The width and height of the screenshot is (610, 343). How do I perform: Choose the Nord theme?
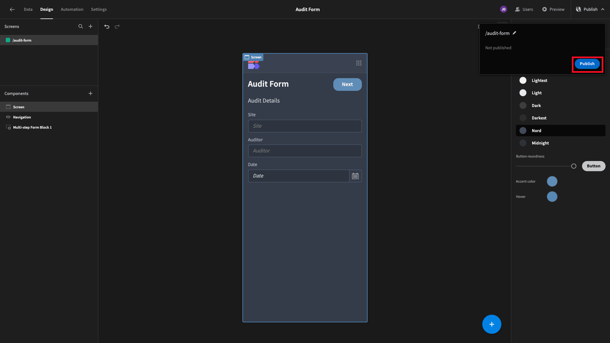point(560,131)
